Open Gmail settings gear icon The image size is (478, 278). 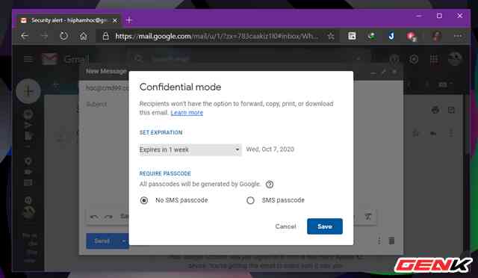(x=413, y=59)
